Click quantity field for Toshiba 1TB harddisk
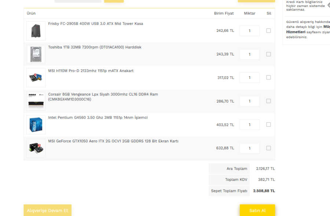 point(250,54)
